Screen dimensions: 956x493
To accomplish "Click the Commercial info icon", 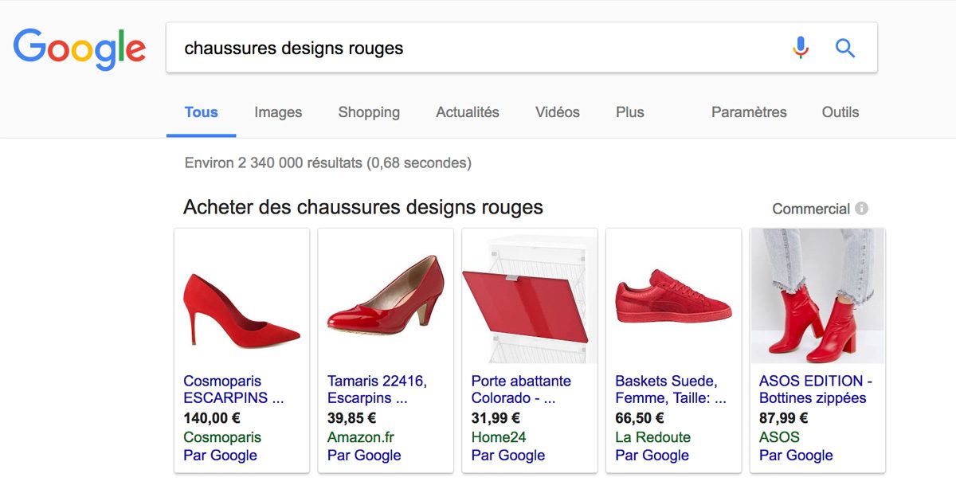I will [861, 209].
